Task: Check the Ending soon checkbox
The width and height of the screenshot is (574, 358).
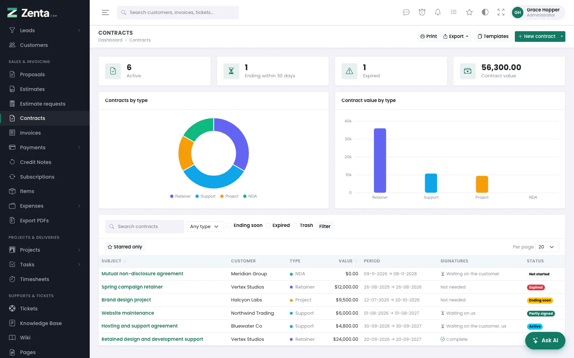Action: coord(229,226)
